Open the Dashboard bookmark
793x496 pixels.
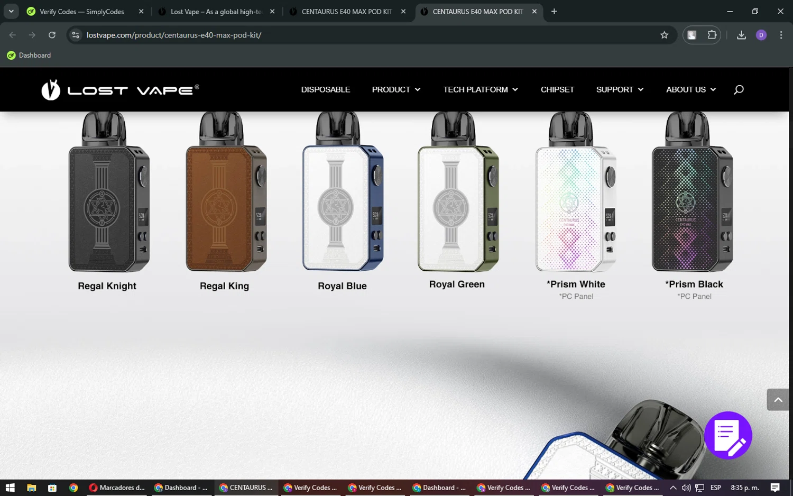click(29, 55)
